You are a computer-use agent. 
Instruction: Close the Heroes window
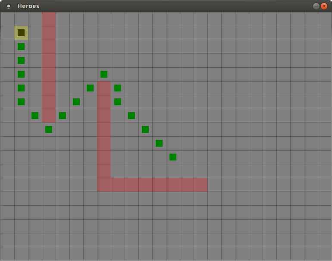[x=324, y=6]
